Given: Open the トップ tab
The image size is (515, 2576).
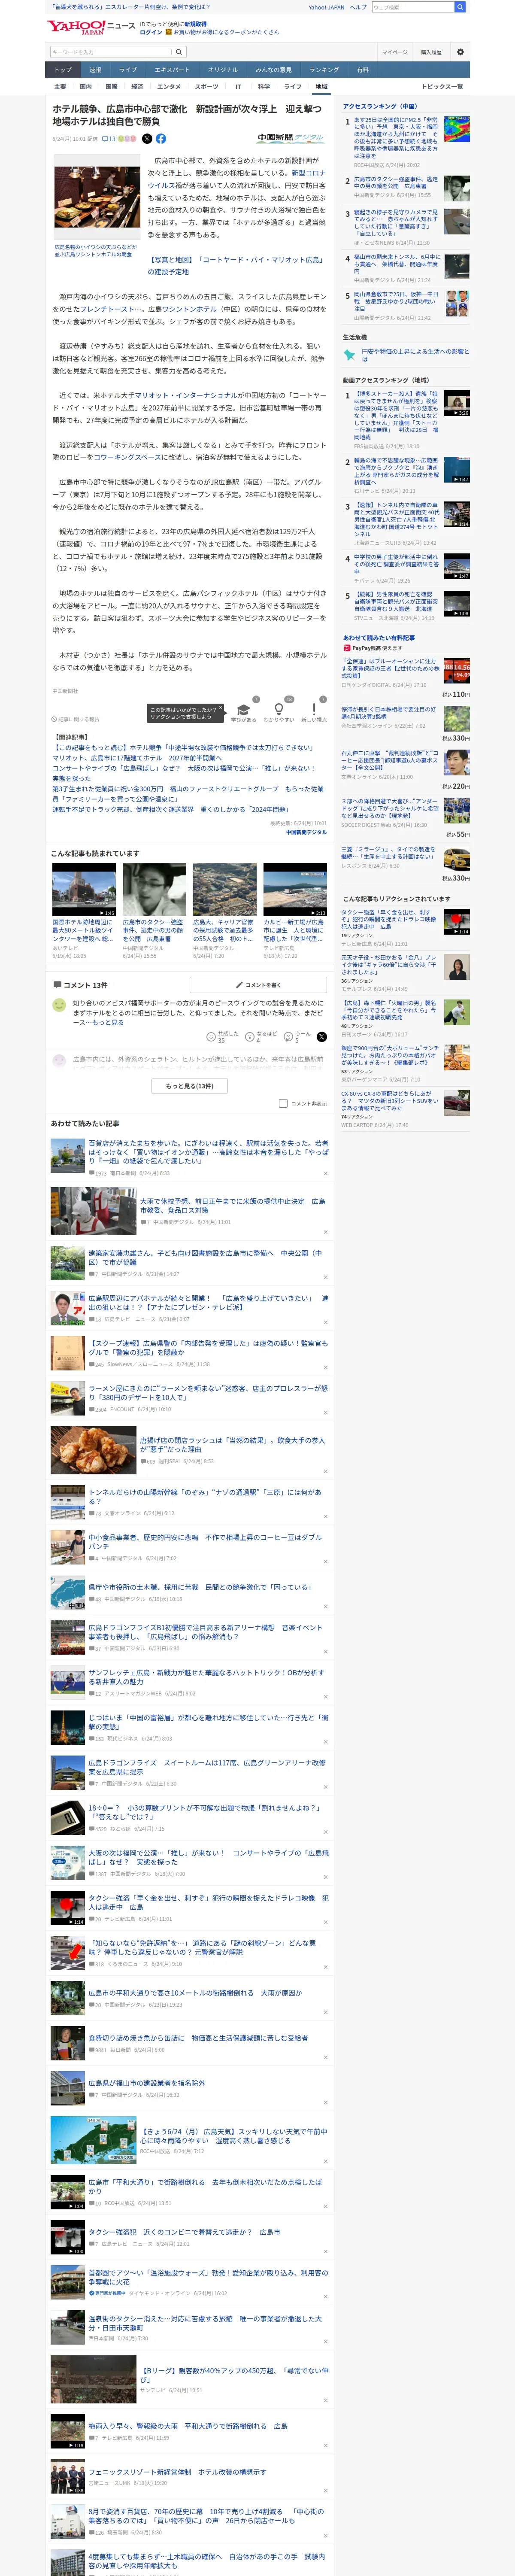Looking at the screenshot, I should click(x=63, y=70).
